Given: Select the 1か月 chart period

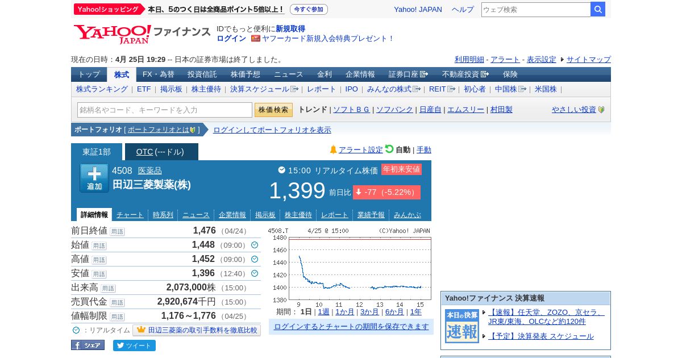Looking at the screenshot, I should click(345, 311).
